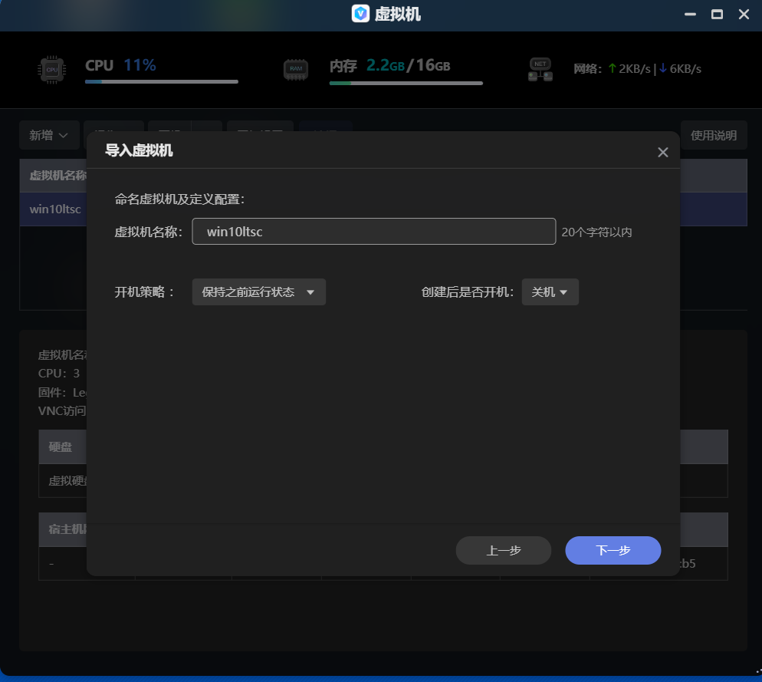Screen dimensions: 762x682
Task: Click the RAM memory icon
Action: pyautogui.click(x=295, y=69)
